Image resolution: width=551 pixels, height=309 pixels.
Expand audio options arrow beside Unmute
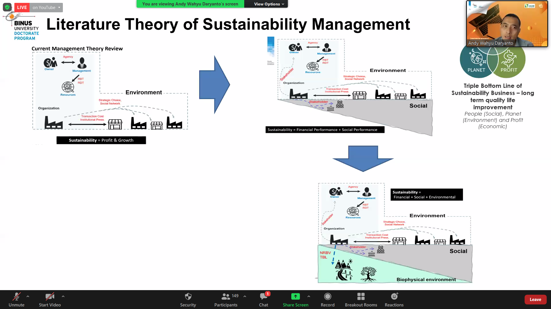28,296
